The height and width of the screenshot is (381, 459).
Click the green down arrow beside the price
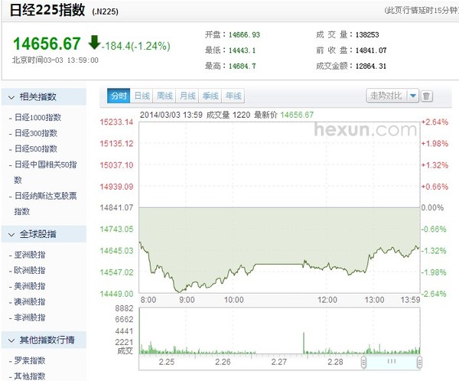coord(94,41)
